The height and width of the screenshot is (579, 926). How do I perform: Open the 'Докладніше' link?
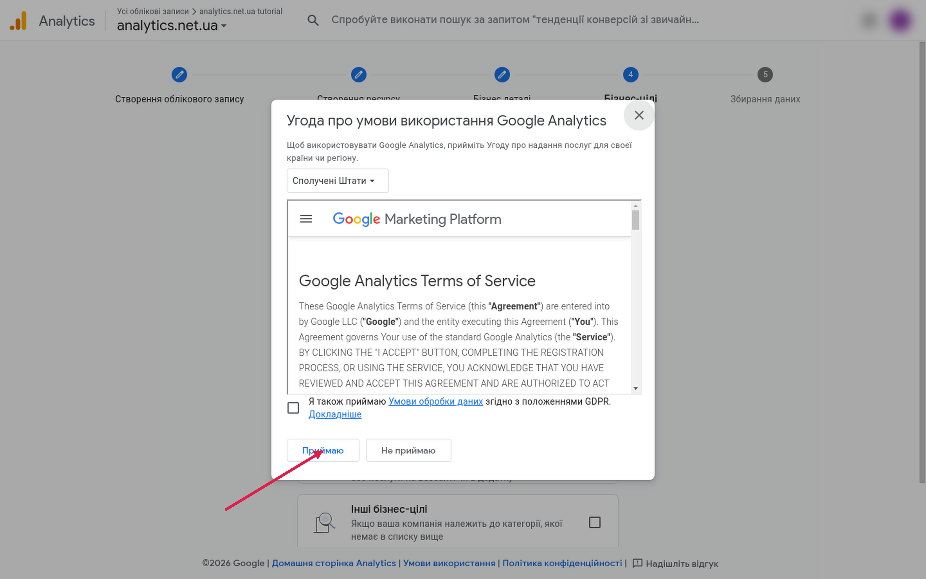[x=335, y=414]
